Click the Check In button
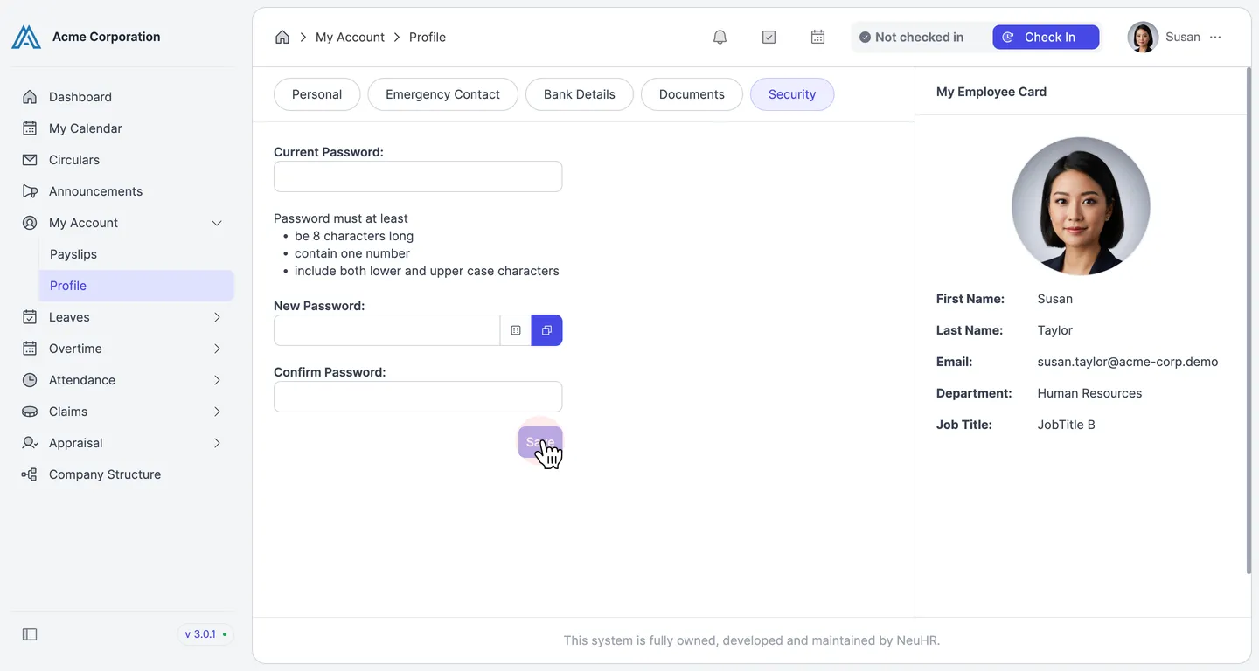1259x671 pixels. click(x=1046, y=37)
